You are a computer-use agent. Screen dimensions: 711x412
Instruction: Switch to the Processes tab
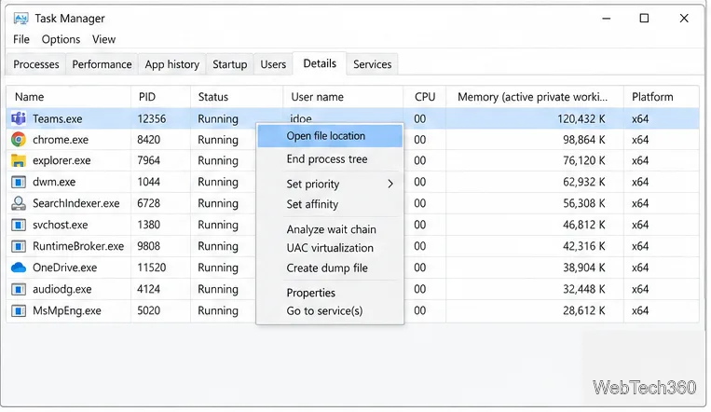pos(36,64)
